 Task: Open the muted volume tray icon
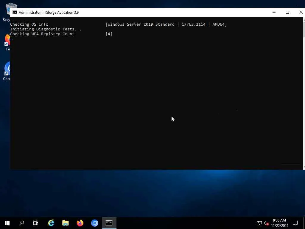[x=266, y=223]
